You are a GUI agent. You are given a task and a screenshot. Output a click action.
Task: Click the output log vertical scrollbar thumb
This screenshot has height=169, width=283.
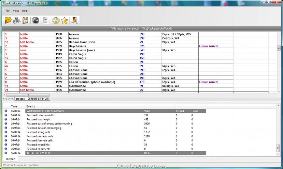pos(278,148)
